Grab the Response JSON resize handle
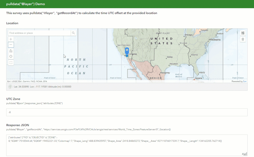This screenshot has height=157, width=254. (246, 154)
